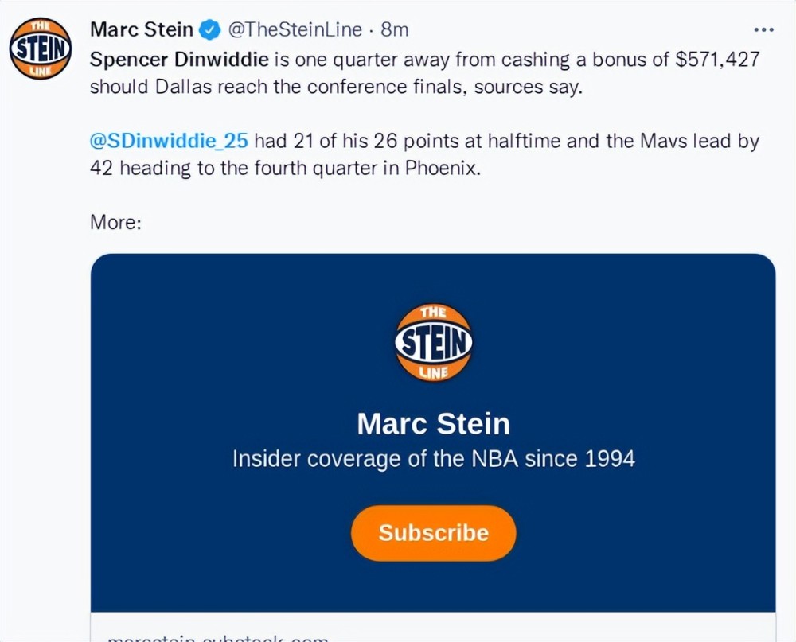Image resolution: width=796 pixels, height=642 pixels.
Task: Open the tweet's 8m timestamp
Action: [x=395, y=30]
